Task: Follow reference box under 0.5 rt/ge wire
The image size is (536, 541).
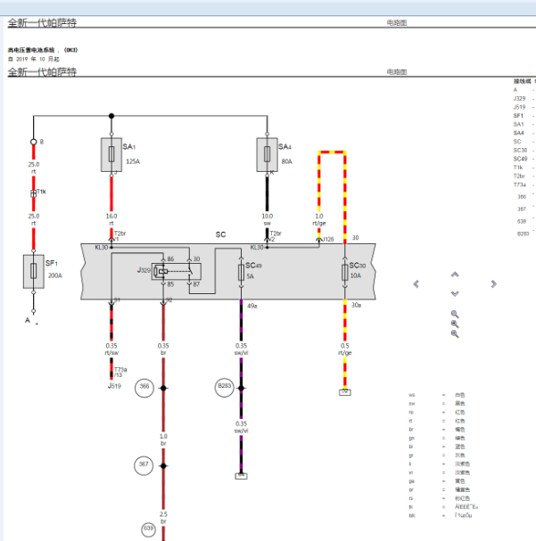Action: pos(345,392)
